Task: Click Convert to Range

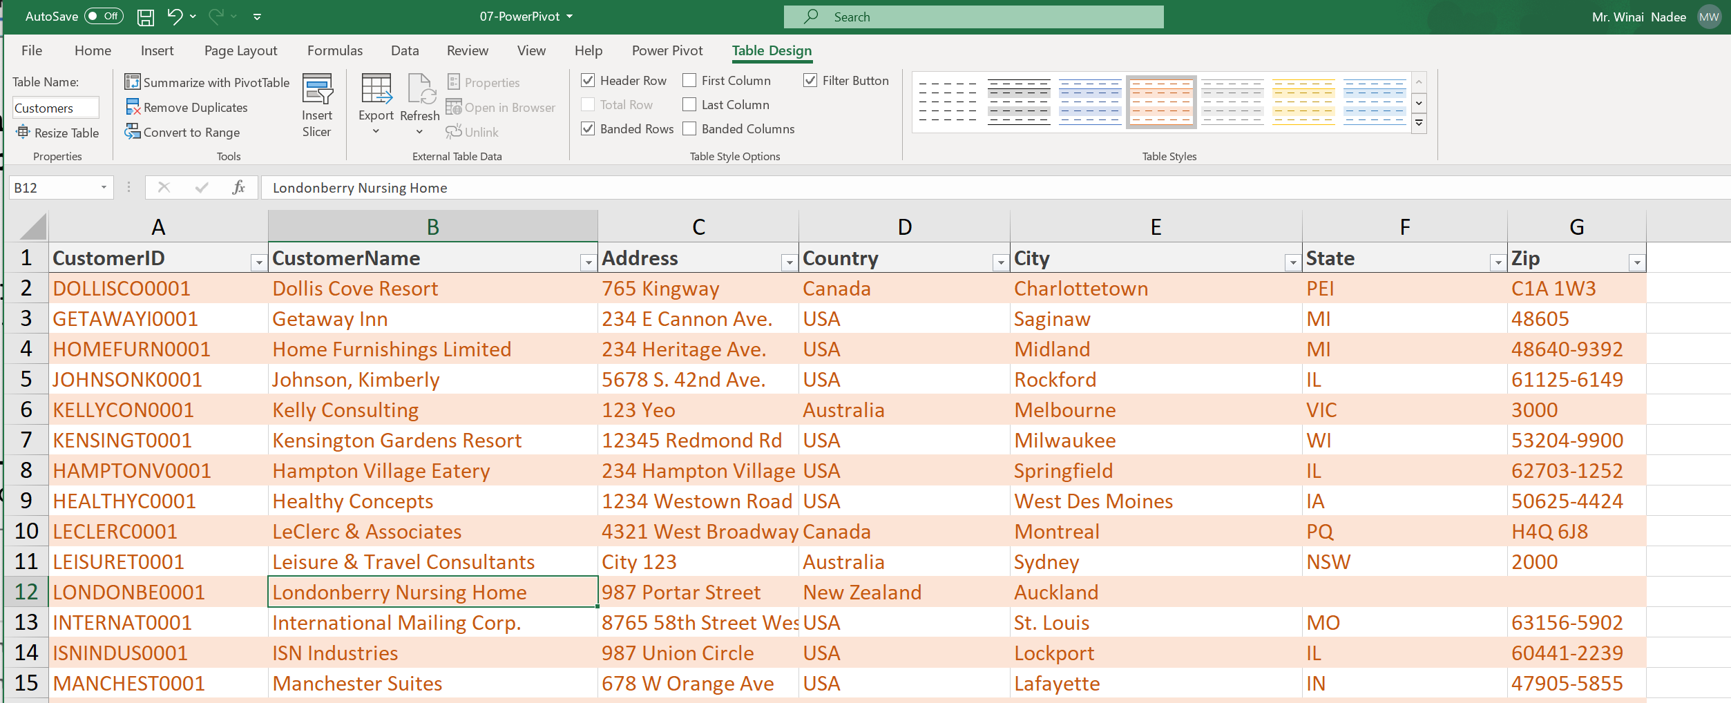Action: click(182, 132)
